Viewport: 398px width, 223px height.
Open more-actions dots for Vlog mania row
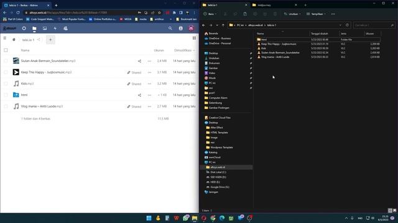tap(149, 107)
